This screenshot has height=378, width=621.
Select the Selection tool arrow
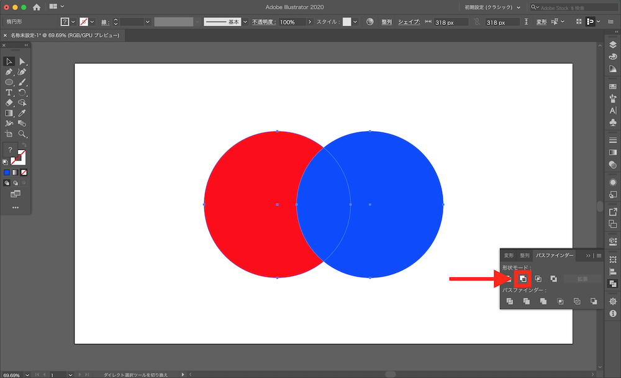[x=9, y=62]
